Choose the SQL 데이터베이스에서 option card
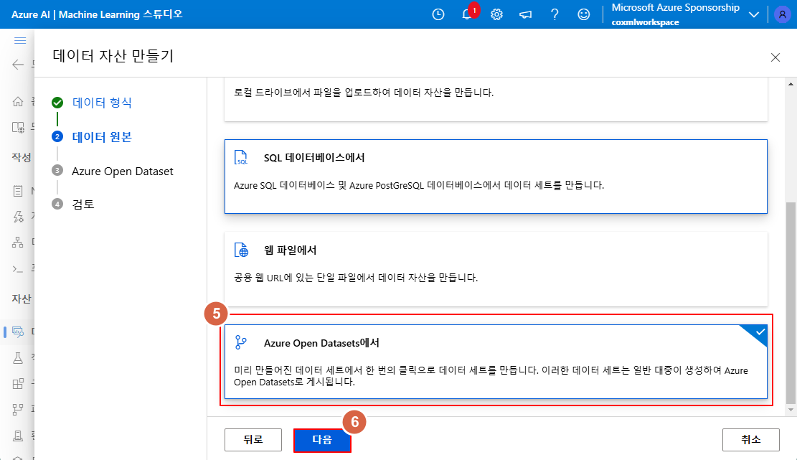Screen dimensions: 797x460 click(496, 177)
